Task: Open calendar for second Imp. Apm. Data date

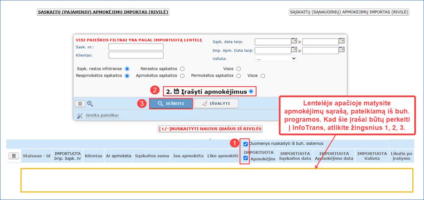Action: (342, 49)
